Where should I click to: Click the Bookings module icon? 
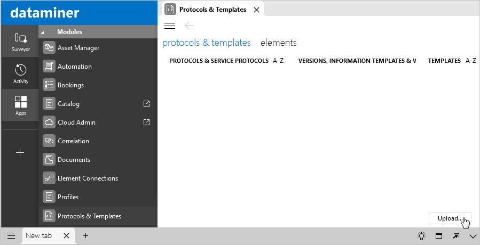(49, 85)
